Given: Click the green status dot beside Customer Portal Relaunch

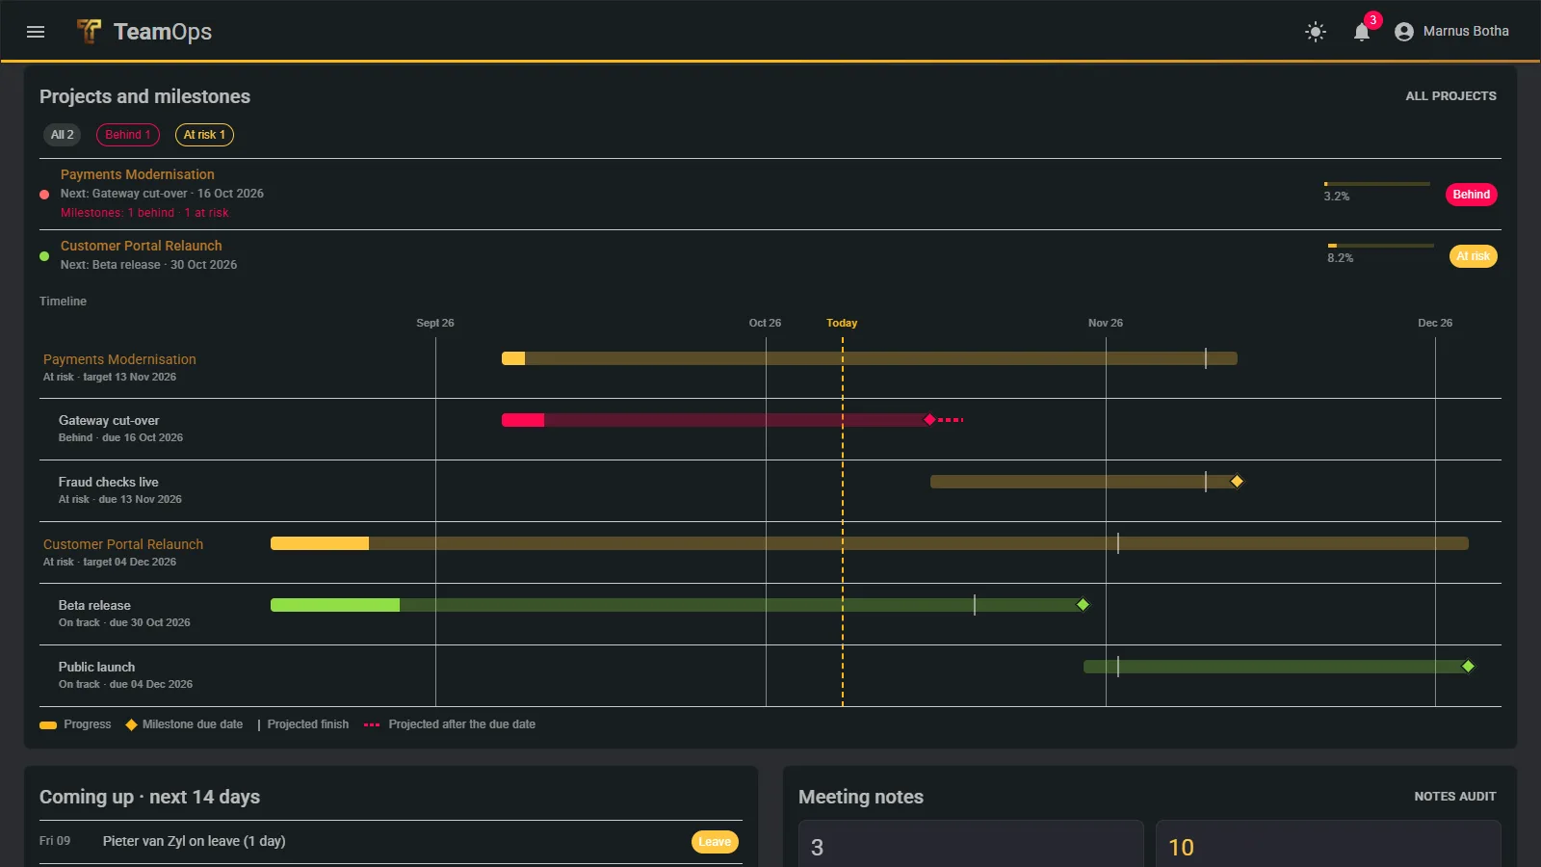Looking at the screenshot, I should (x=44, y=256).
